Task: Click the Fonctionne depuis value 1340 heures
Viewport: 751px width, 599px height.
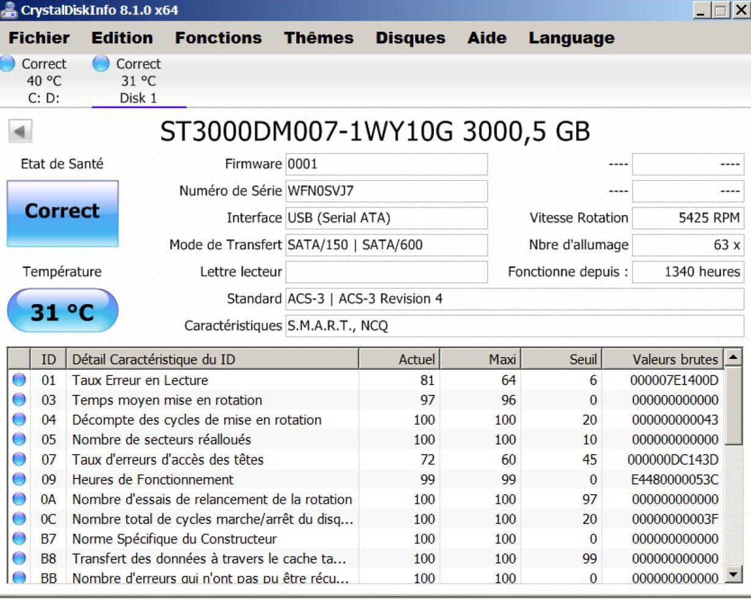Action: [x=688, y=272]
